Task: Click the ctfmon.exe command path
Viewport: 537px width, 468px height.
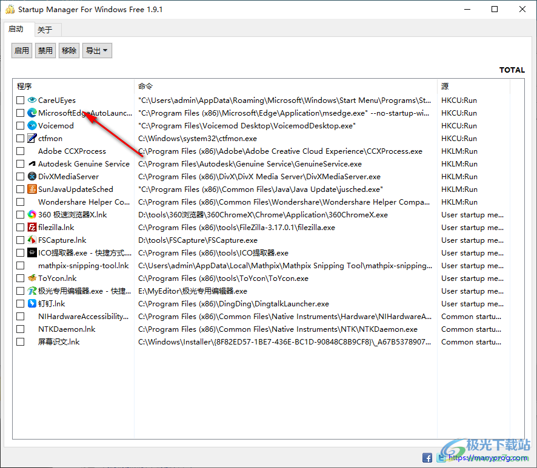Action: (x=197, y=138)
